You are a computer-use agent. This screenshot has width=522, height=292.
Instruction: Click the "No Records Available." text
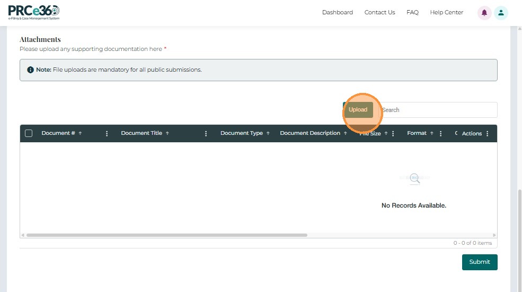pyautogui.click(x=414, y=205)
